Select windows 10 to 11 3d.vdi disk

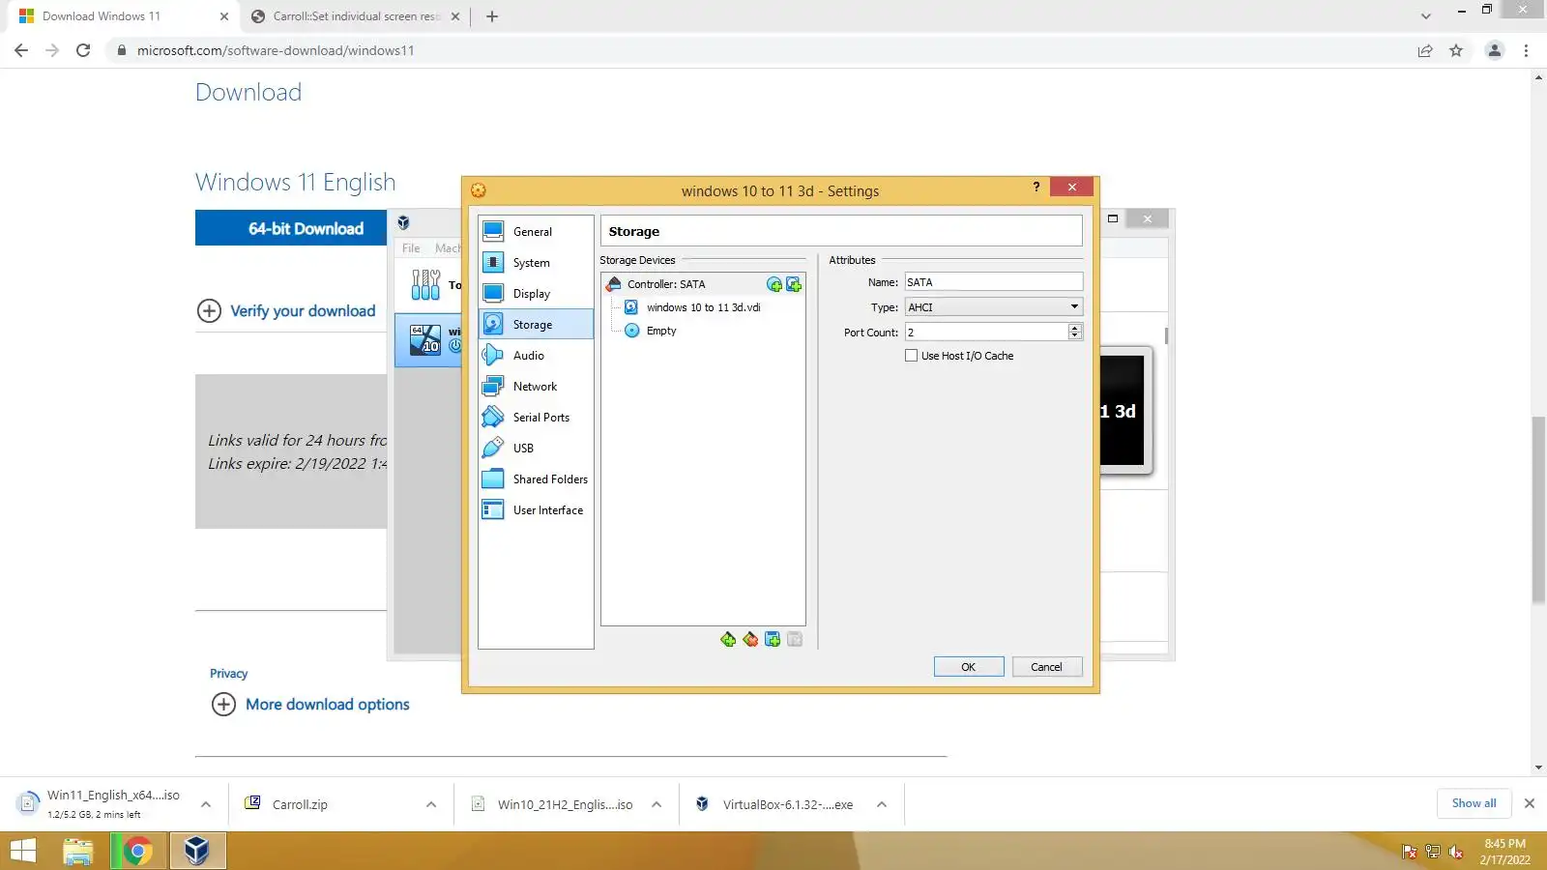703,307
